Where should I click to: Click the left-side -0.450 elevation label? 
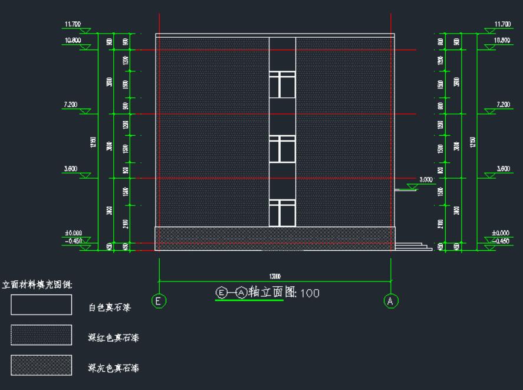(73, 240)
